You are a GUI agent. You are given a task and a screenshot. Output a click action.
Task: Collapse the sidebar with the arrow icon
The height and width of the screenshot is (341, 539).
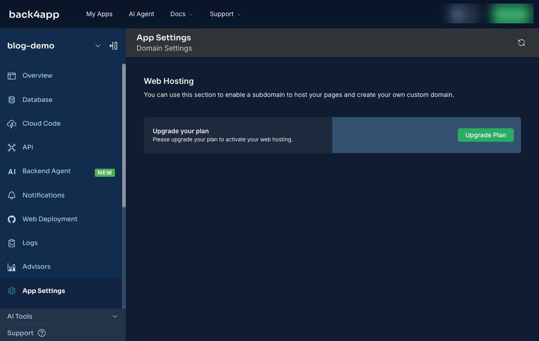(113, 46)
